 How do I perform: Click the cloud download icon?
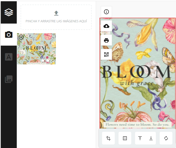(106, 26)
